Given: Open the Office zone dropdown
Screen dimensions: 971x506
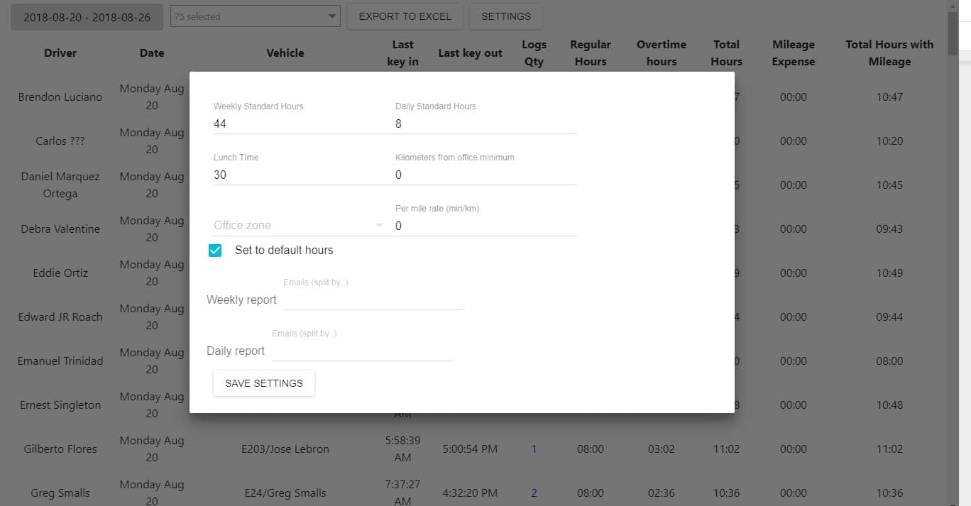Looking at the screenshot, I should coord(298,226).
